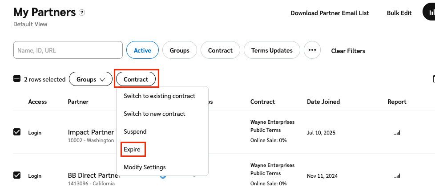
Task: Click Download Partner Email List
Action: click(330, 13)
